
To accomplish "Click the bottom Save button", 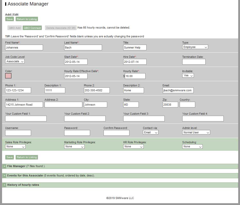I will click(x=10, y=157).
